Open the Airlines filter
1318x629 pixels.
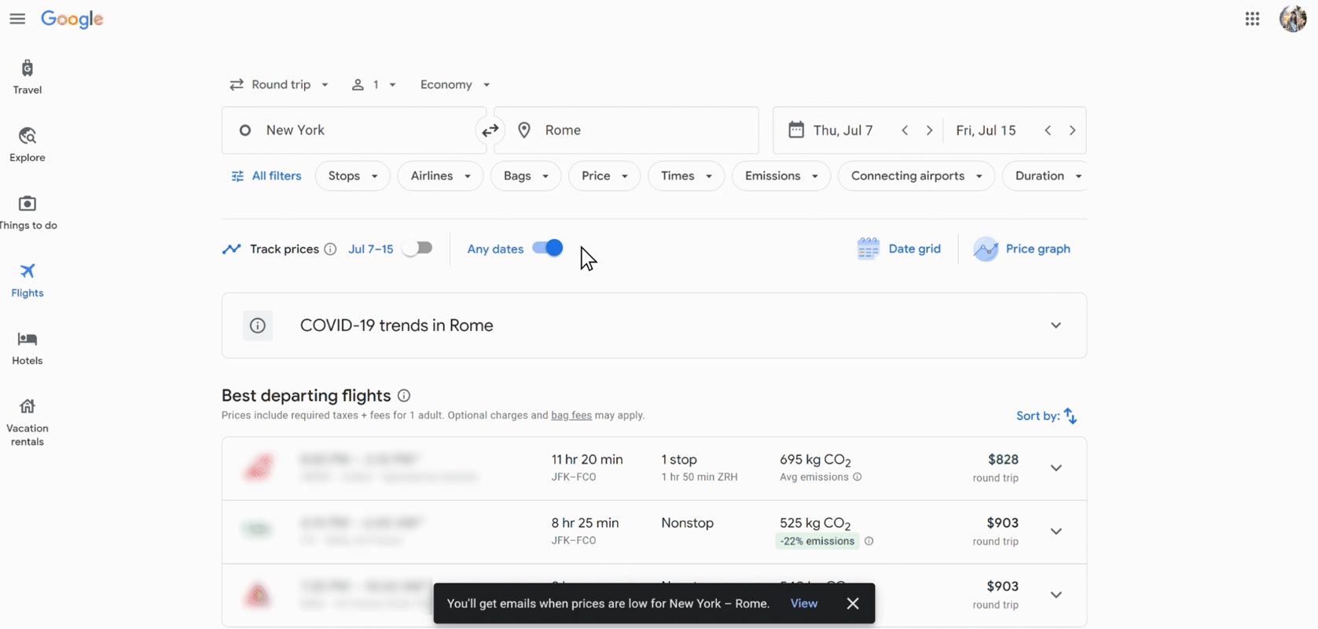(440, 176)
